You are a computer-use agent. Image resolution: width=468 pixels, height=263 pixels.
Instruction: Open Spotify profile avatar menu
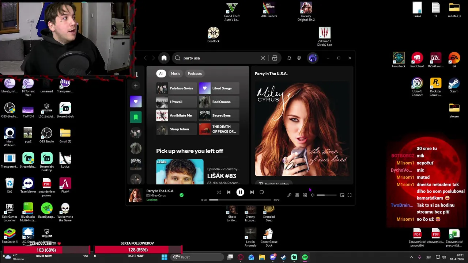tap(313, 58)
